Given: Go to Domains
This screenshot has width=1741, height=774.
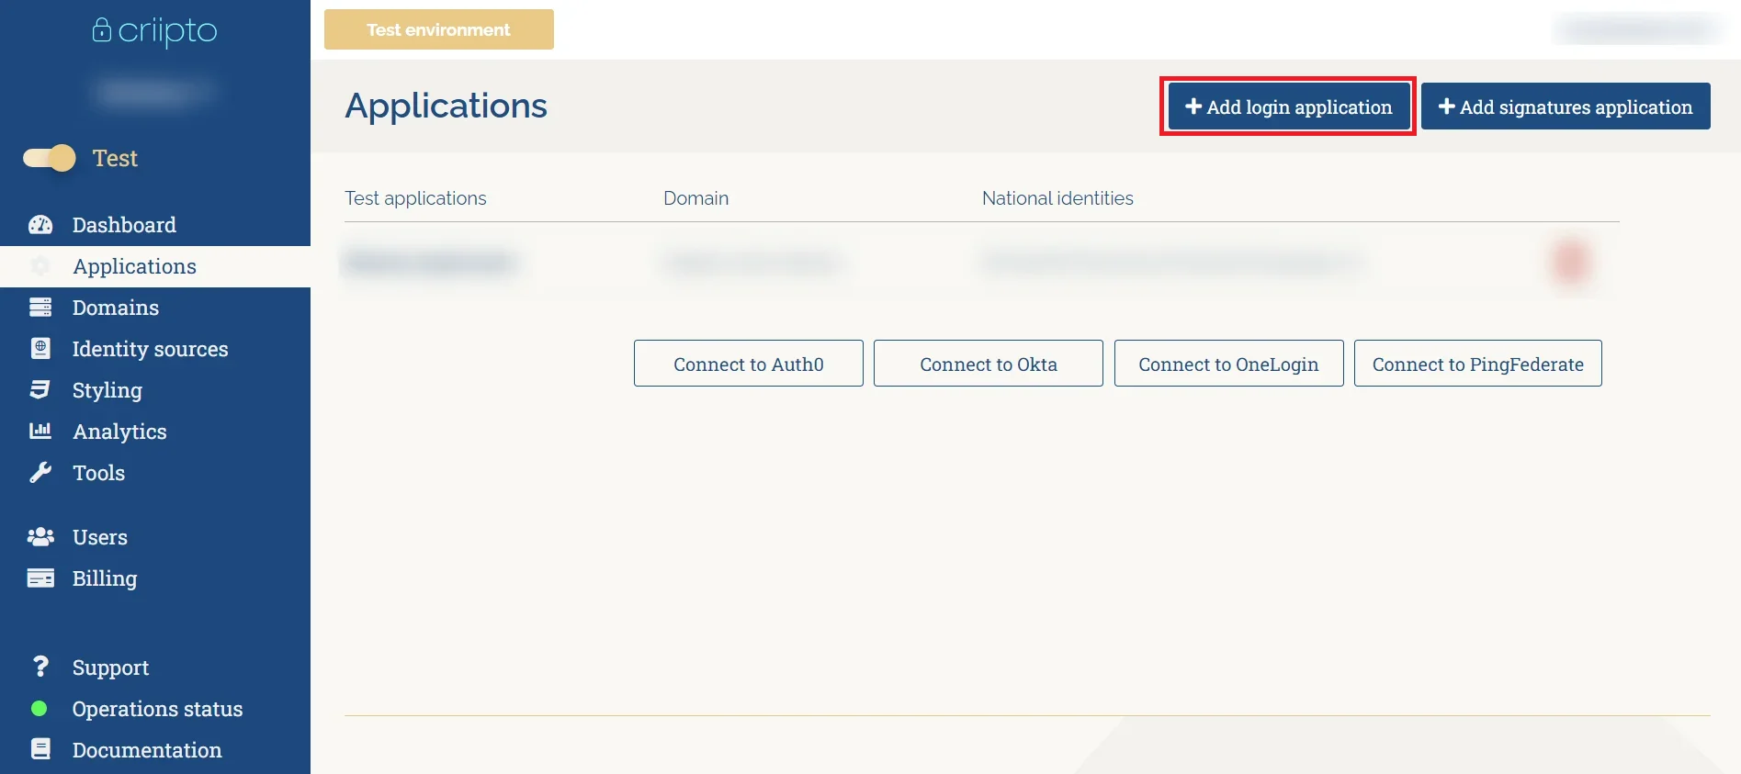Looking at the screenshot, I should click(116, 308).
